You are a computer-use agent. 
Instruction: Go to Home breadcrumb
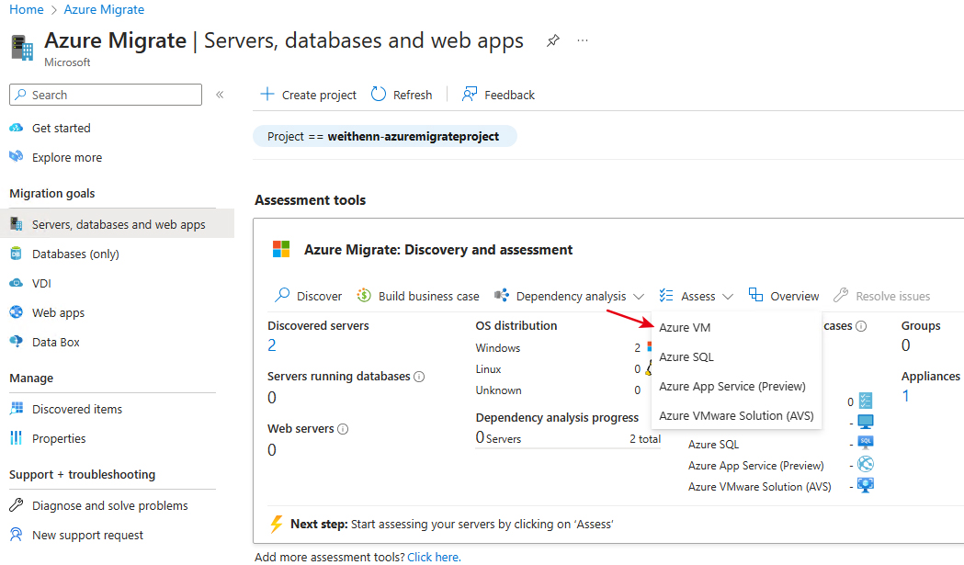coord(27,10)
